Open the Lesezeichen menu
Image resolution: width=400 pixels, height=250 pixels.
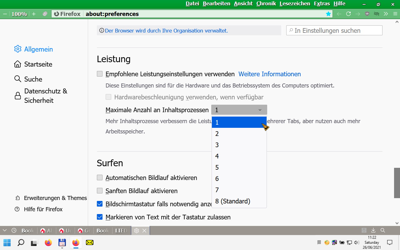(295, 4)
